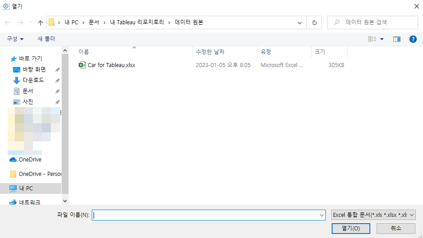
Task: Open previous locations address dropdown
Action: (x=299, y=22)
